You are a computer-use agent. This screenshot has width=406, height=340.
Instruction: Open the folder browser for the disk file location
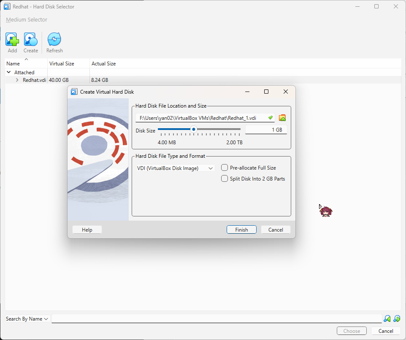click(x=282, y=118)
